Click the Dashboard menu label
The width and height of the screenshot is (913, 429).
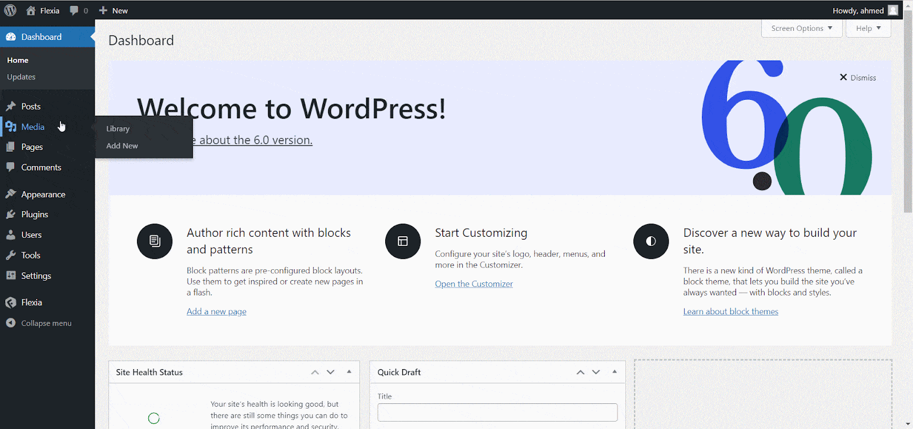pos(41,37)
